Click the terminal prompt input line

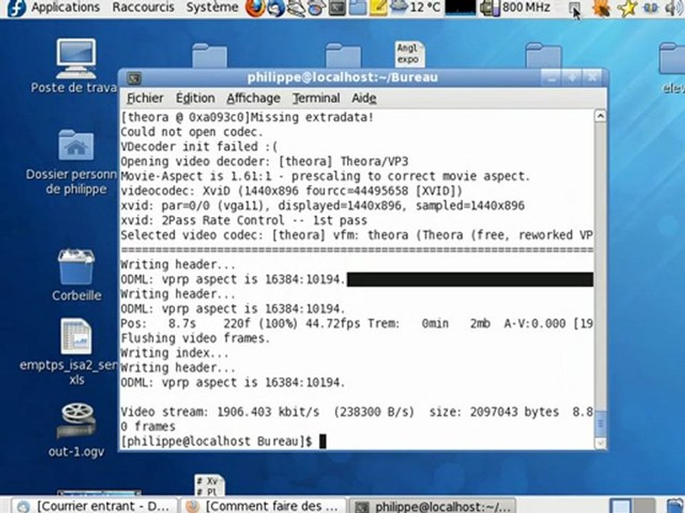[x=357, y=441]
